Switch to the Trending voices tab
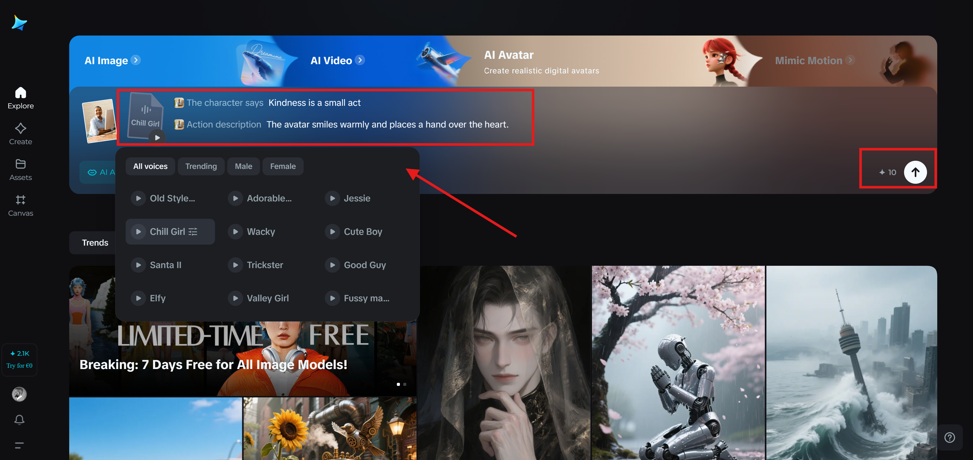Screen dimensions: 973x460 (201, 166)
